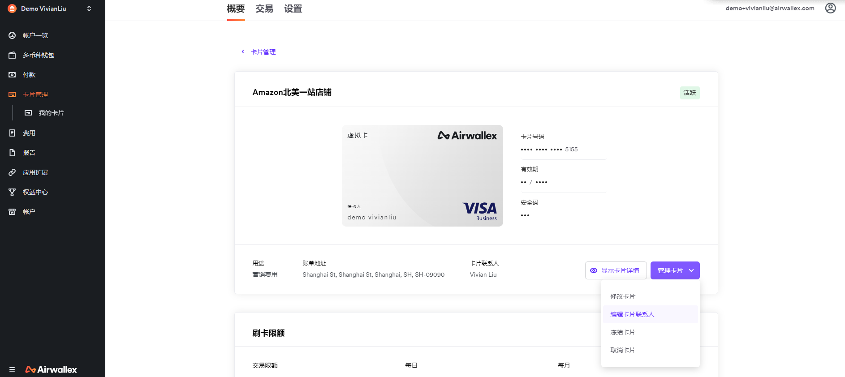Click the hamburger menu icon beside Airwallex logo
Image resolution: width=845 pixels, height=377 pixels.
point(12,369)
